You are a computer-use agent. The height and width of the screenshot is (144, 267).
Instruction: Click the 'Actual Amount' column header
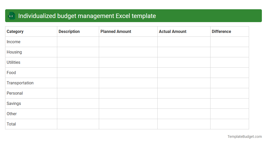point(184,32)
